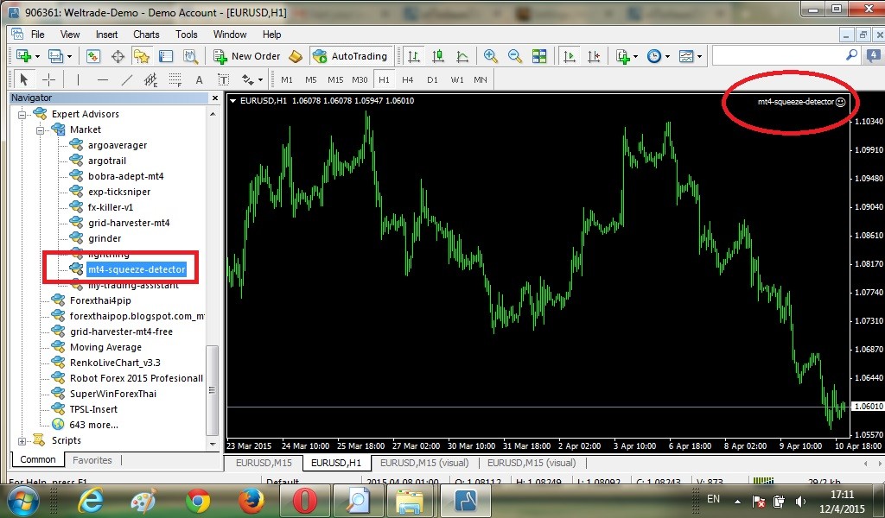Open Firefox from the taskbar

251,501
